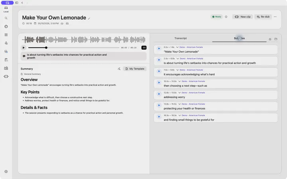Open the Local library in the sidebar

[x=6, y=9]
